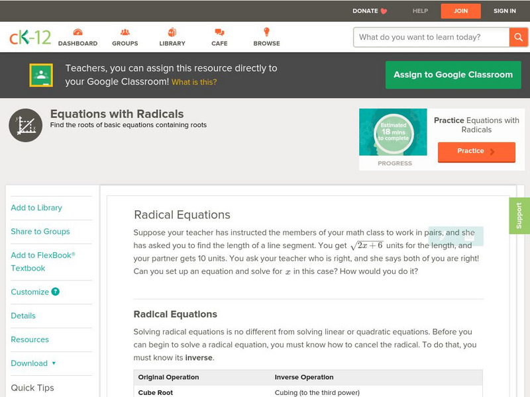The width and height of the screenshot is (530, 397).
Task: Open the Library backpack icon
Action: tap(172, 32)
